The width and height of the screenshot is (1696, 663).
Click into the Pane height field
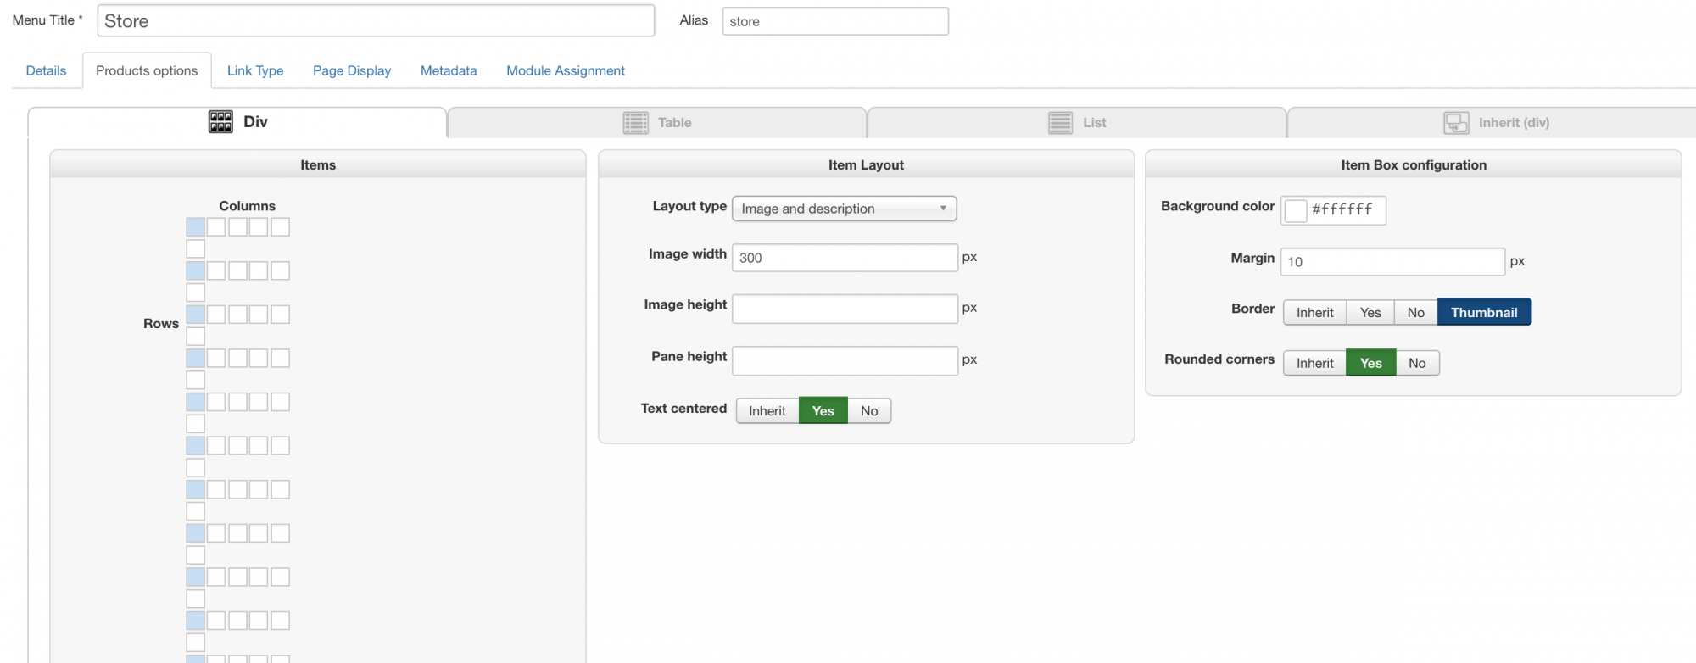[845, 360]
